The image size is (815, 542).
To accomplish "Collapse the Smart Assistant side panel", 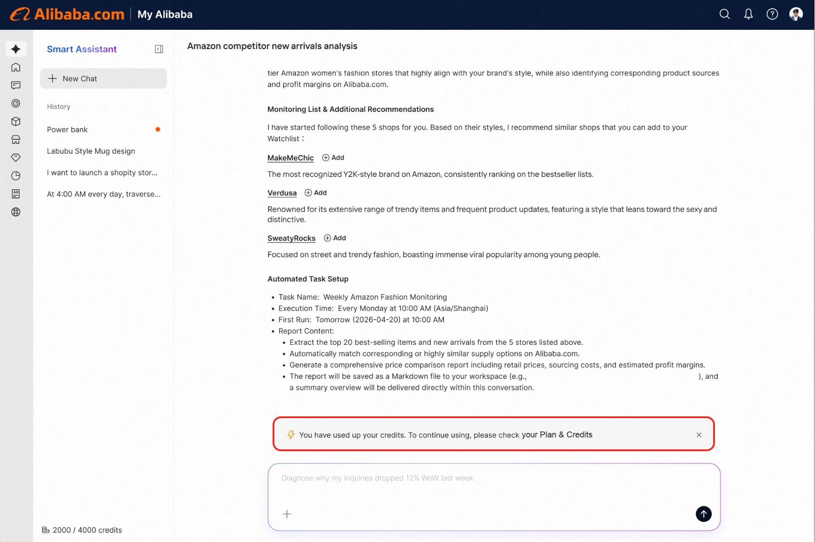I will [x=159, y=49].
